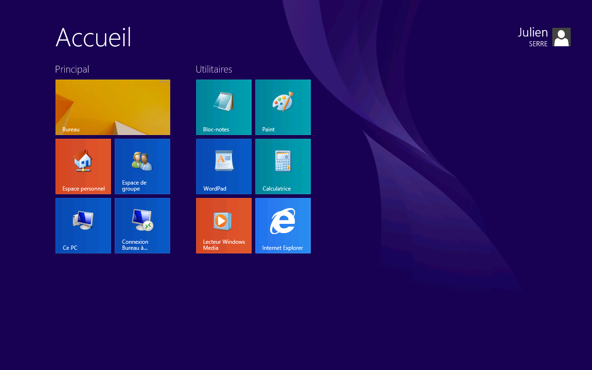Image resolution: width=592 pixels, height=370 pixels.
Task: Click the Julien SERRE user name
Action: 533,37
